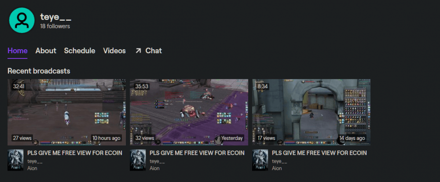Go to the Videos tab

coord(114,51)
